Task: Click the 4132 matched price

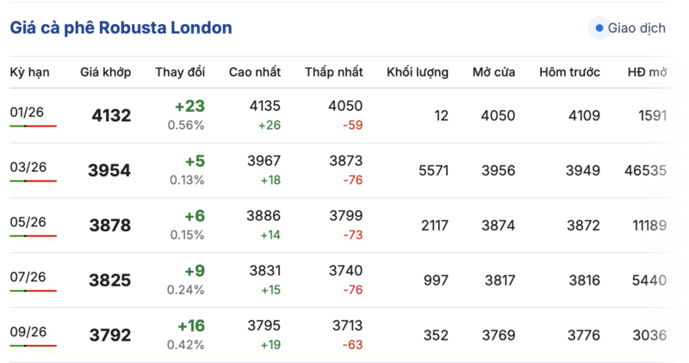Action: pos(110,115)
